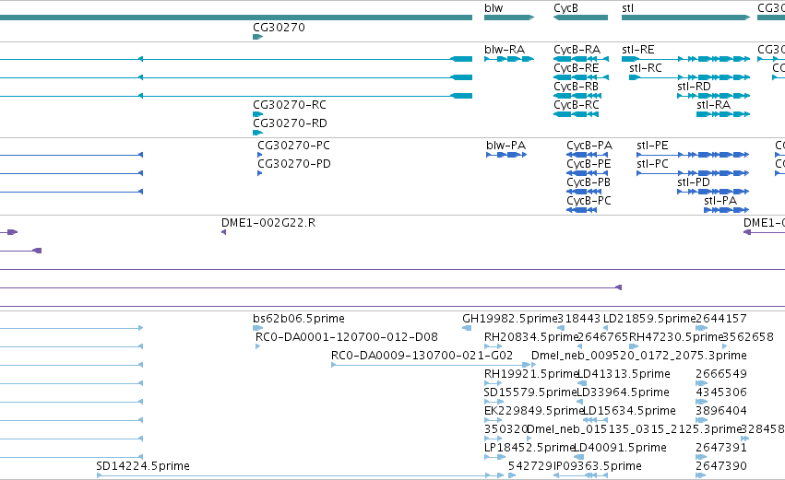The height and width of the screenshot is (480, 785).
Task: Select the CycB-PA protein label
Action: pyautogui.click(x=589, y=146)
